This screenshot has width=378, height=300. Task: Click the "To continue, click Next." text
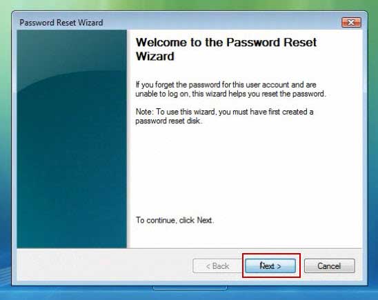point(175,220)
